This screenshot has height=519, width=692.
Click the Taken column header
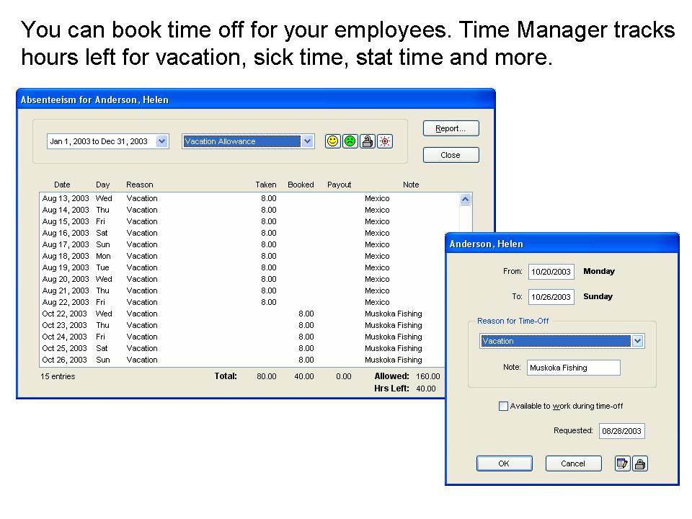(266, 185)
